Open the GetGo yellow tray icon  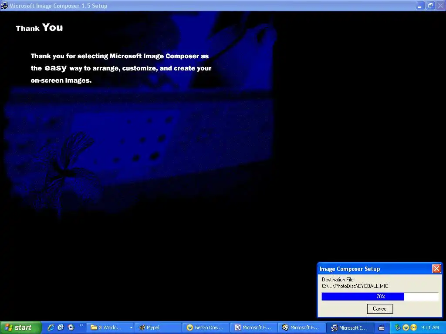[406, 328]
